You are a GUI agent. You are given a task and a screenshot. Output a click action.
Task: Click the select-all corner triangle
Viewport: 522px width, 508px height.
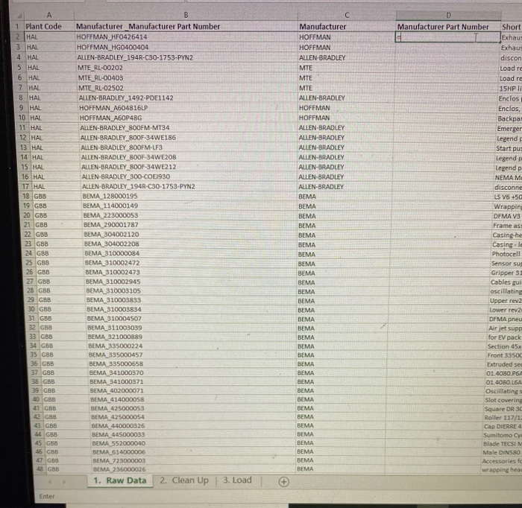coord(19,16)
